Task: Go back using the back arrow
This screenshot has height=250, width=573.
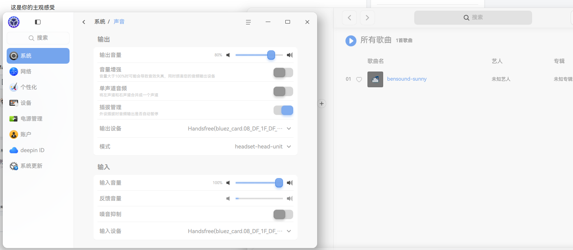Action: (84, 22)
